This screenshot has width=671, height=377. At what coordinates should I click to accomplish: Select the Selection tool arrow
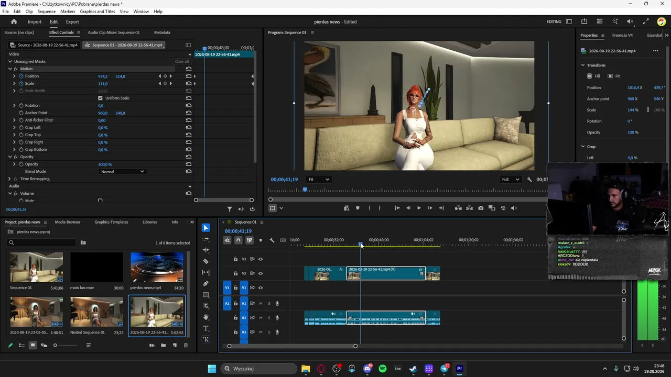206,228
